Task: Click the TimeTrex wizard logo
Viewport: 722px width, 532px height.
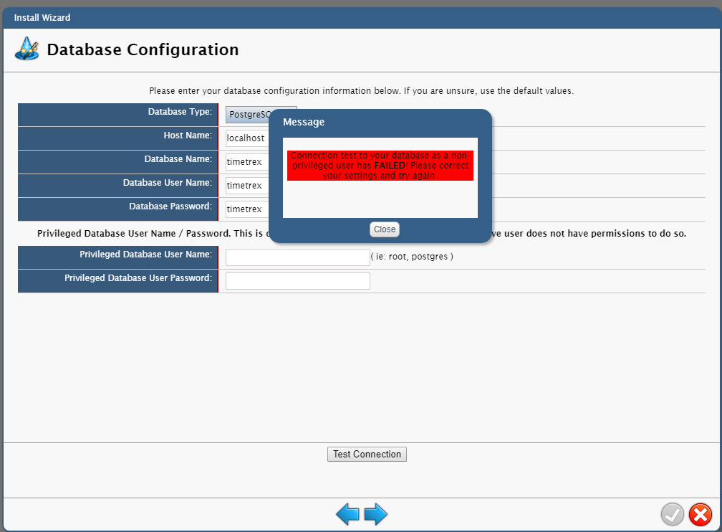Action: tap(26, 49)
